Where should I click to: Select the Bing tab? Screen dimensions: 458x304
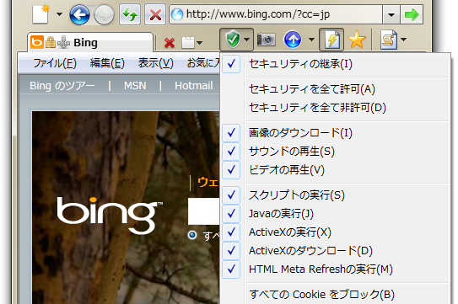pos(90,43)
